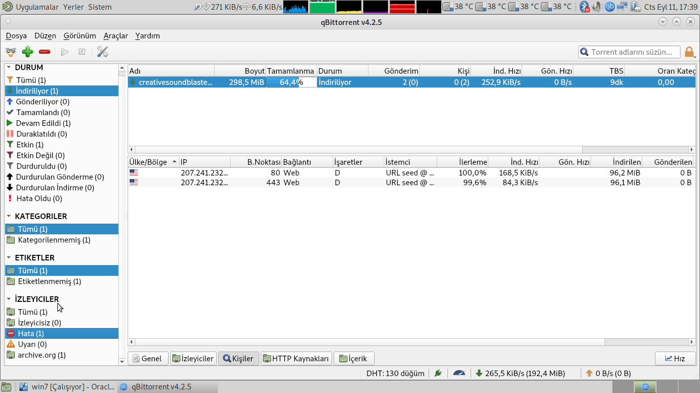Click the show desktop icon in the bottom panel
The image size is (700, 393).
tap(7, 387)
